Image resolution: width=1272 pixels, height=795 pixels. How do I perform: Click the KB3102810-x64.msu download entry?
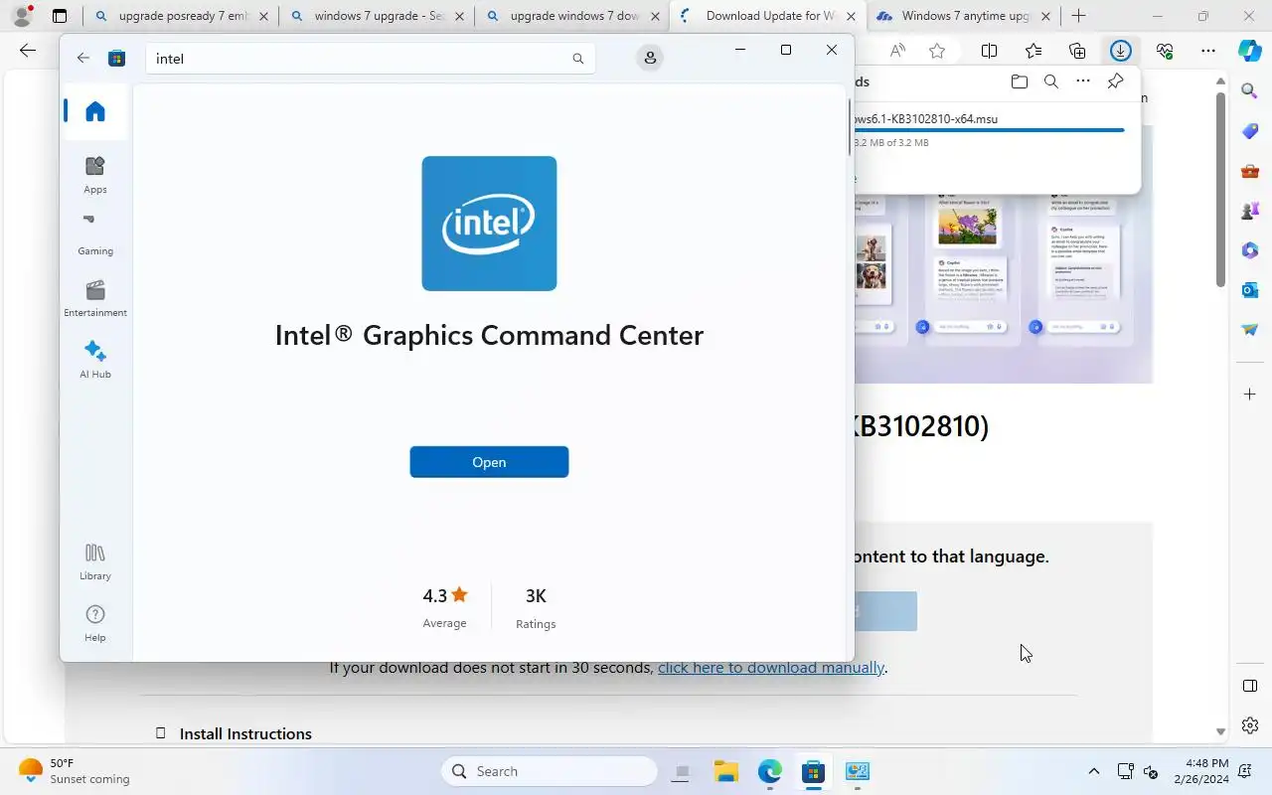tap(926, 119)
